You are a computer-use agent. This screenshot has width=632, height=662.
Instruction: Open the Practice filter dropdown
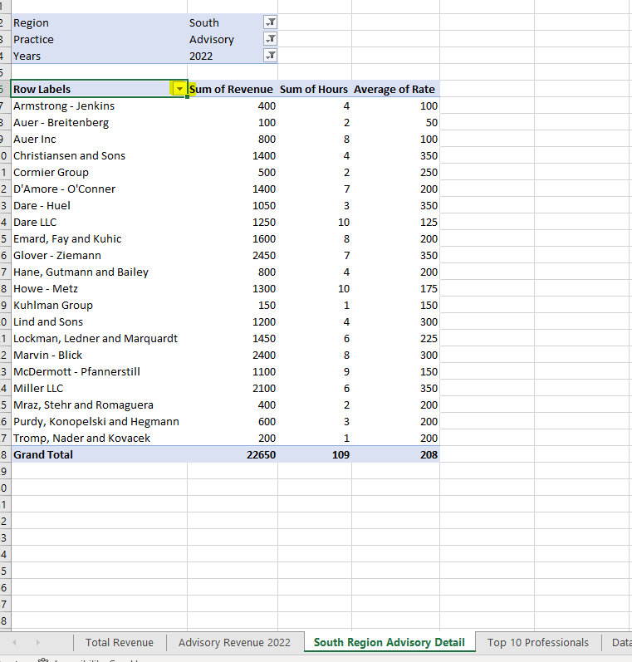[x=270, y=39]
